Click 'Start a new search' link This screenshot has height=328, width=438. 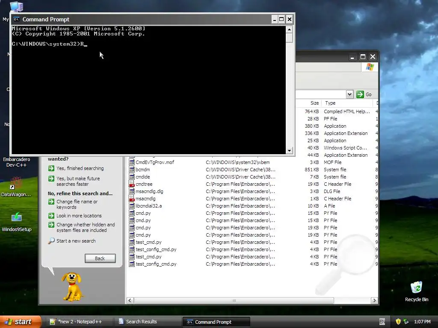[x=76, y=241]
